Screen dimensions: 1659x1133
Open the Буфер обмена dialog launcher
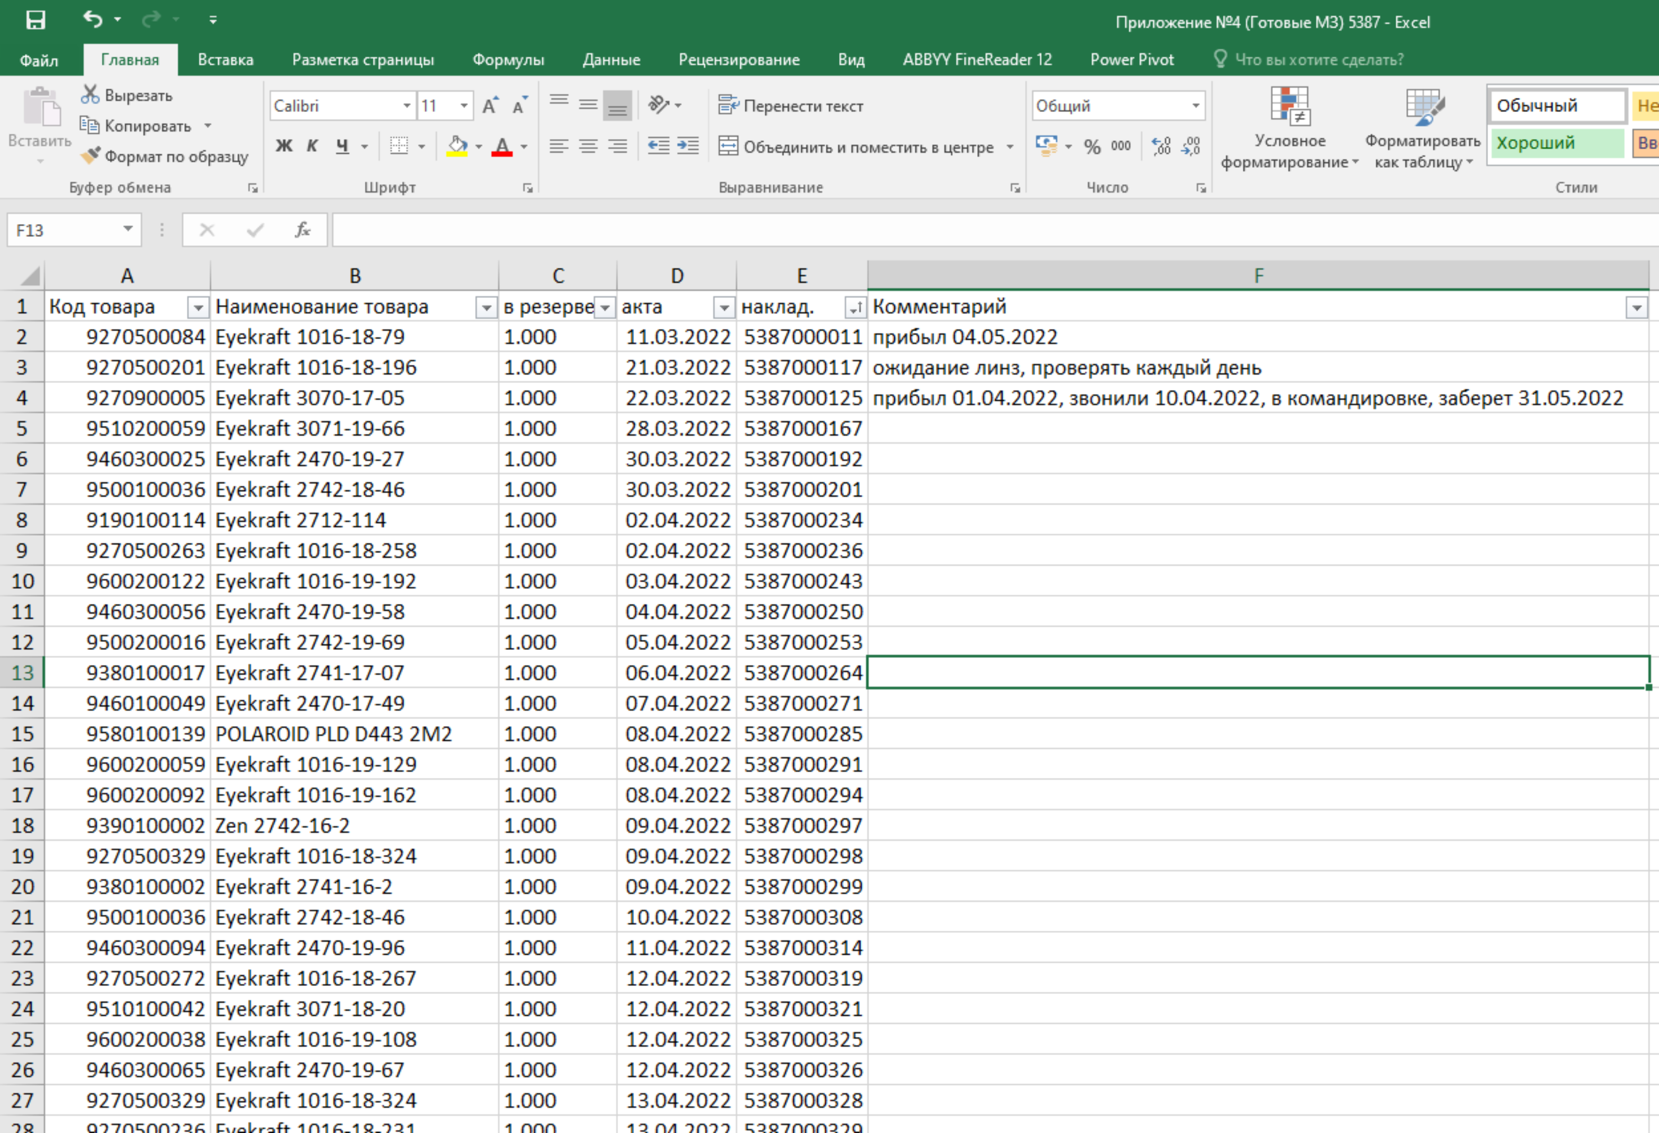(253, 187)
